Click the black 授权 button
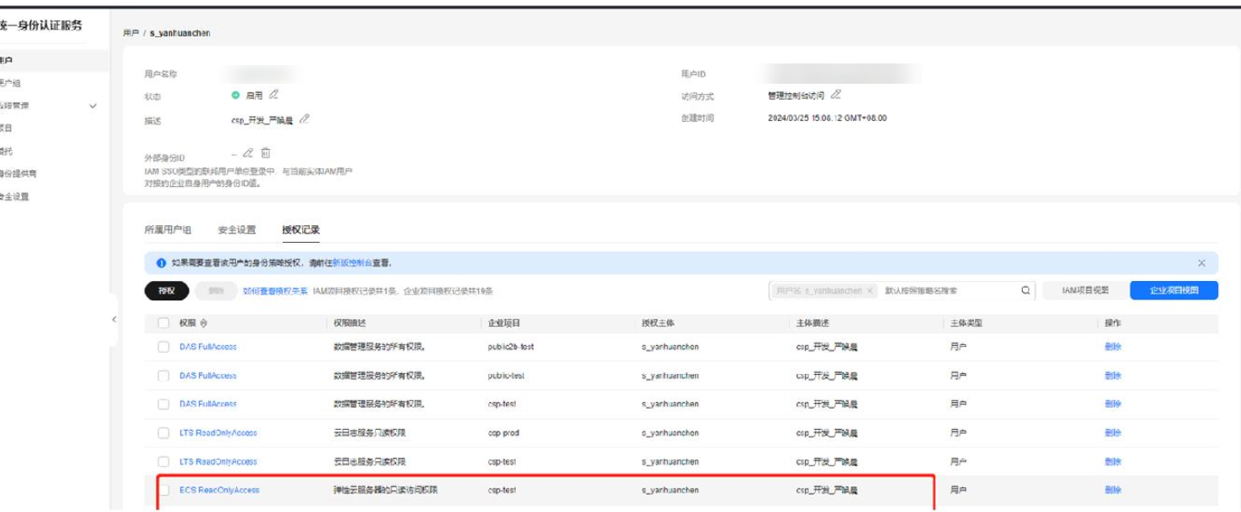Image resolution: width=1241 pixels, height=512 pixels. pyautogui.click(x=166, y=290)
